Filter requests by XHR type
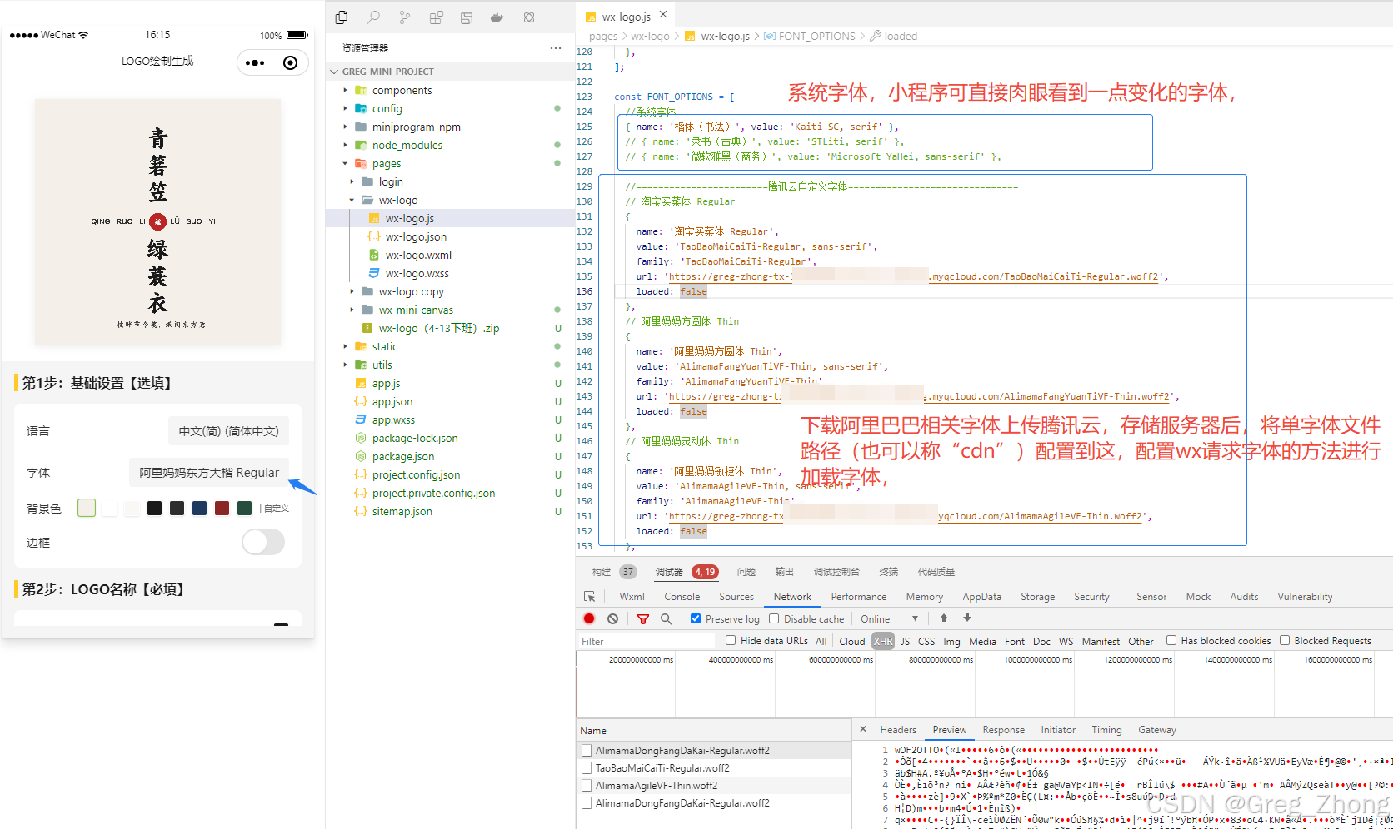 click(x=883, y=641)
